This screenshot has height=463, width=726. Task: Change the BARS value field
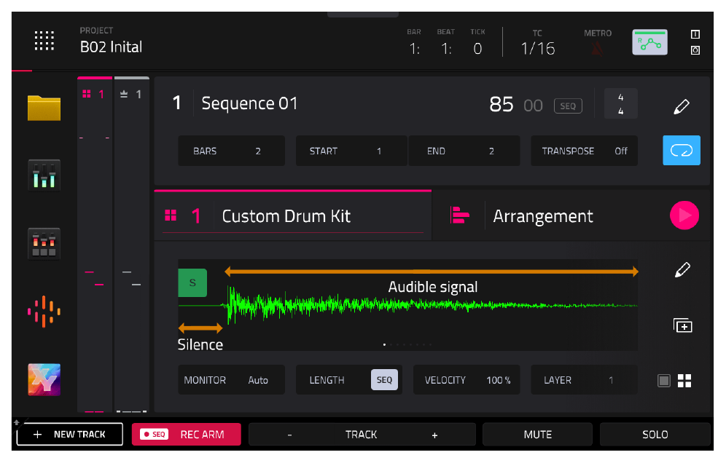[x=232, y=151]
